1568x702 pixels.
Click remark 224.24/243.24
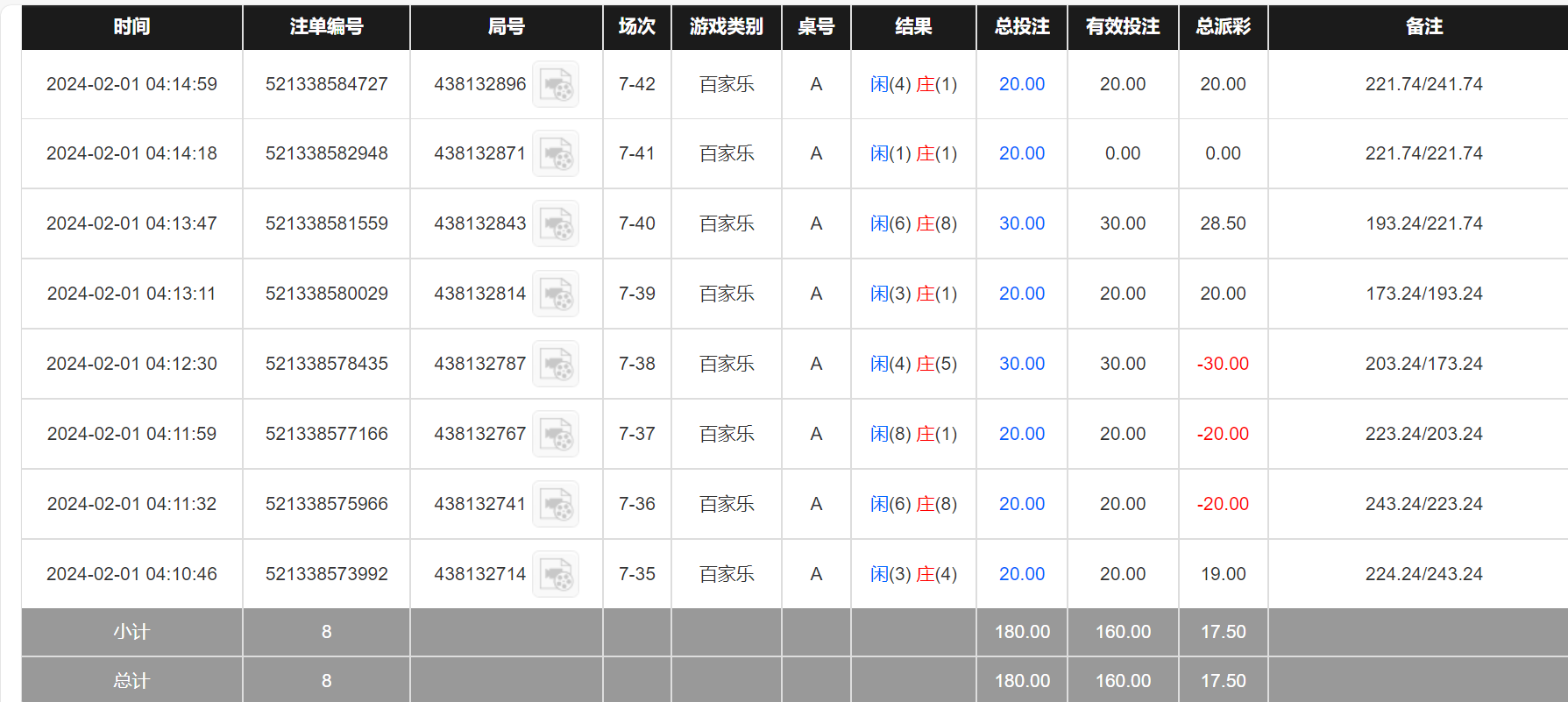pos(1424,574)
